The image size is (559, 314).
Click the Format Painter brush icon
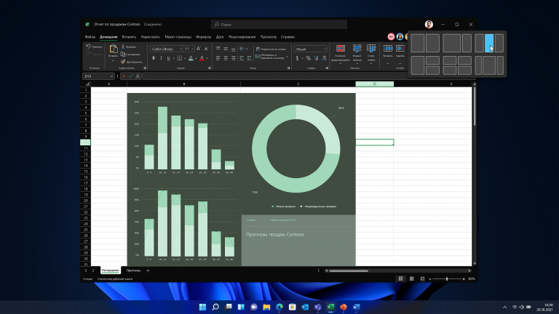pos(123,60)
